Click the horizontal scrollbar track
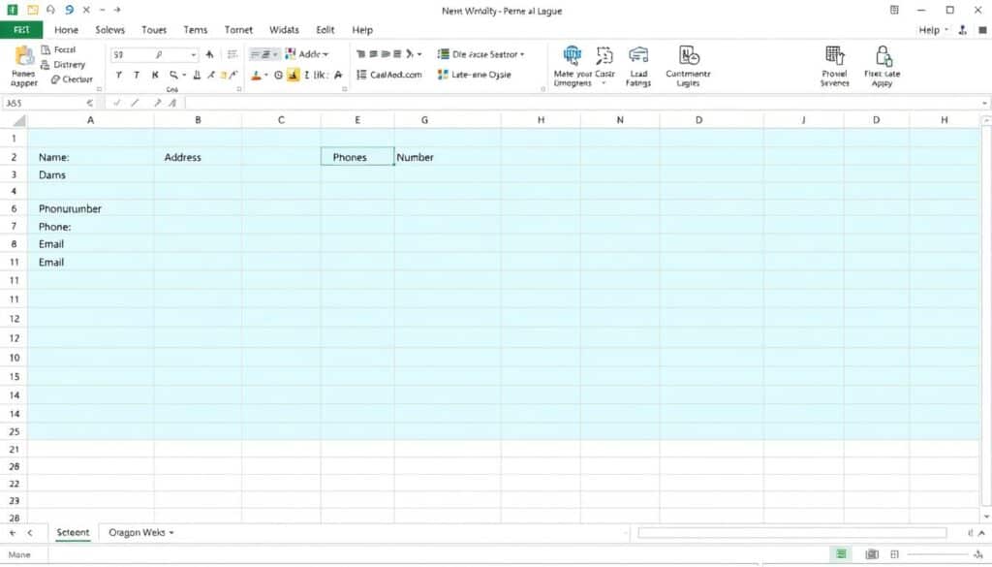This screenshot has width=992, height=567. [792, 533]
